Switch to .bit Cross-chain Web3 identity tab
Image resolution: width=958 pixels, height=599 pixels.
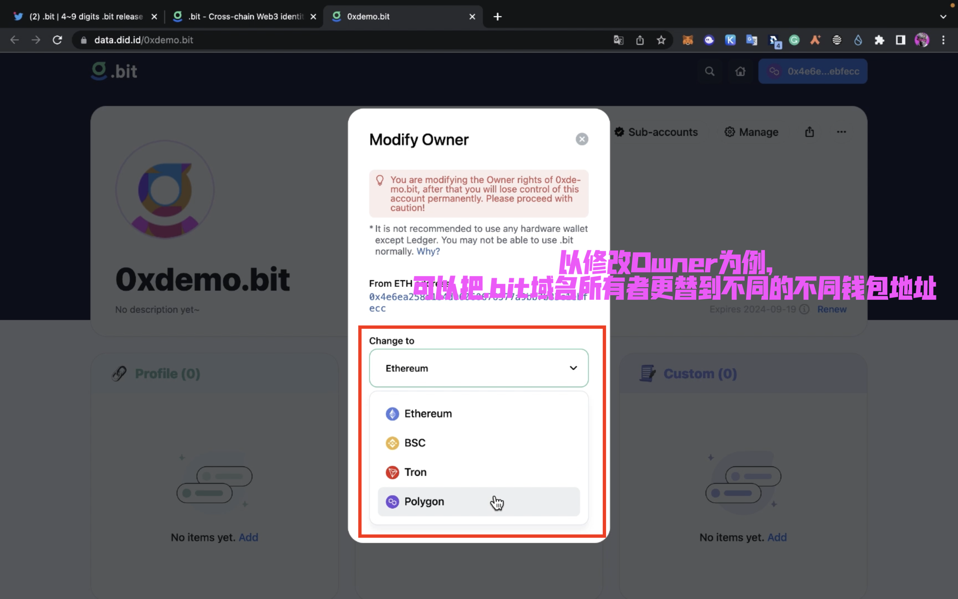pyautogui.click(x=245, y=17)
